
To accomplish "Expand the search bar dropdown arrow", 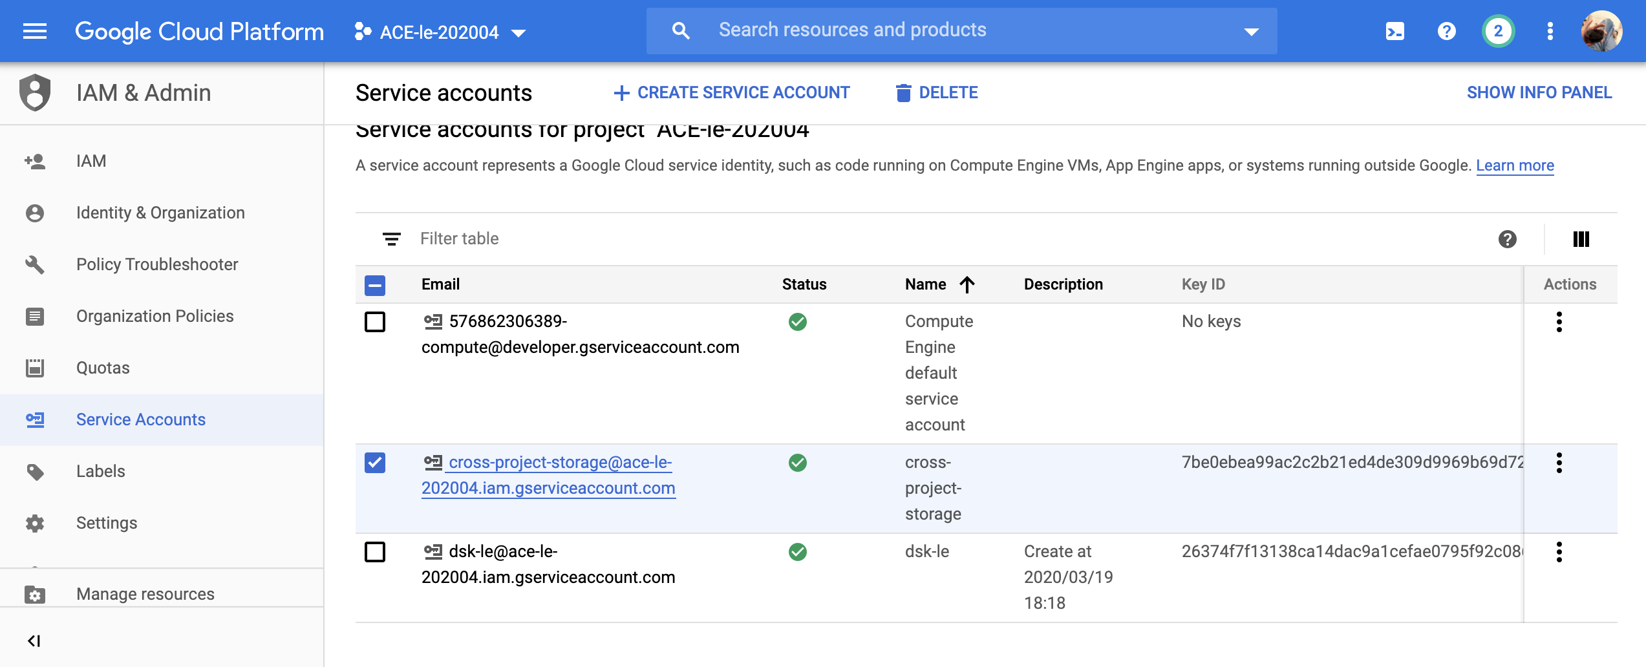I will coord(1252,32).
